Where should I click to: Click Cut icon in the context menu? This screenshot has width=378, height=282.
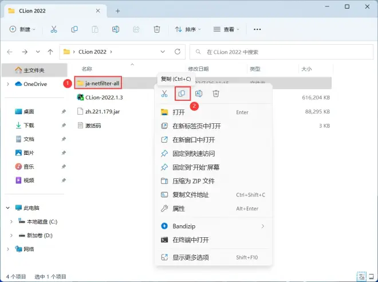coord(164,93)
